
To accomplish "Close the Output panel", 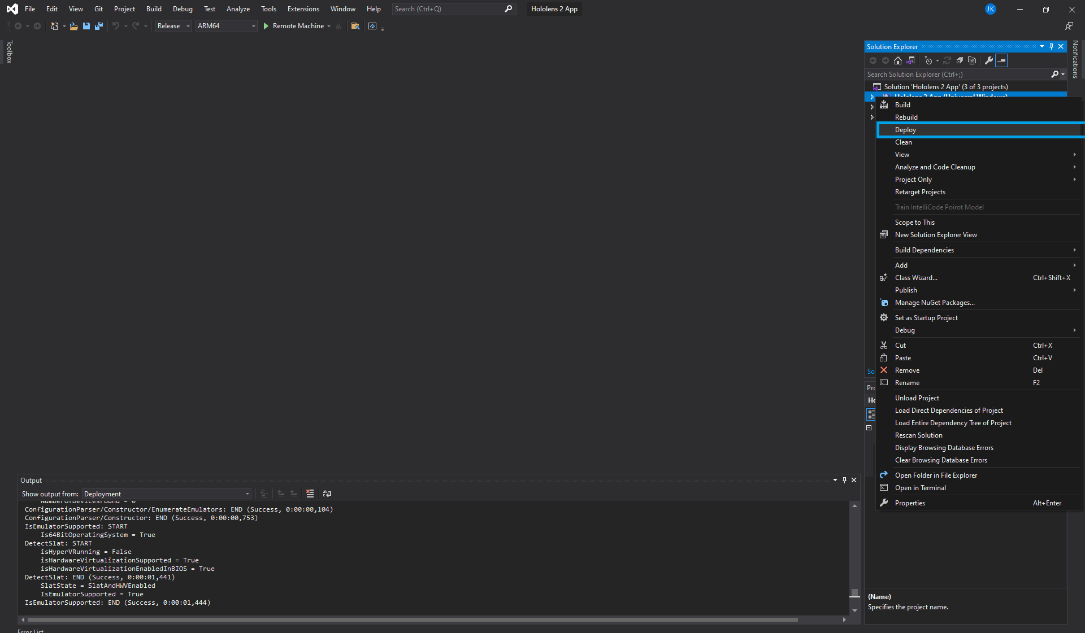I will click(854, 480).
